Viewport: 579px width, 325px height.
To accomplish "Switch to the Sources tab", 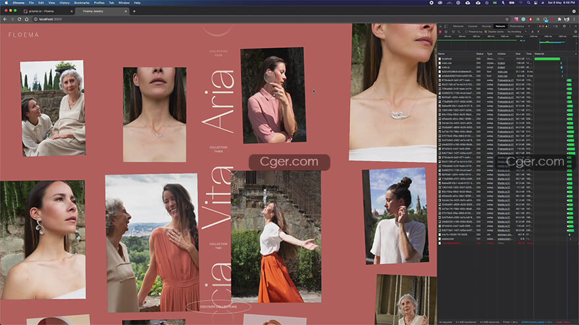I will (487, 26).
